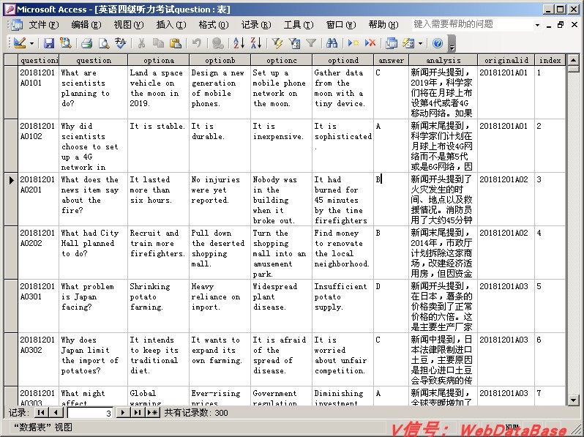The image size is (584, 437).
Task: Select the question column header
Action: pos(94,60)
